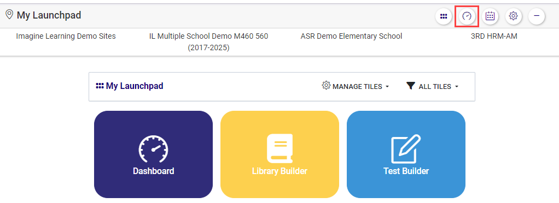
Task: Open the Dashboard tile label
Action: point(153,171)
